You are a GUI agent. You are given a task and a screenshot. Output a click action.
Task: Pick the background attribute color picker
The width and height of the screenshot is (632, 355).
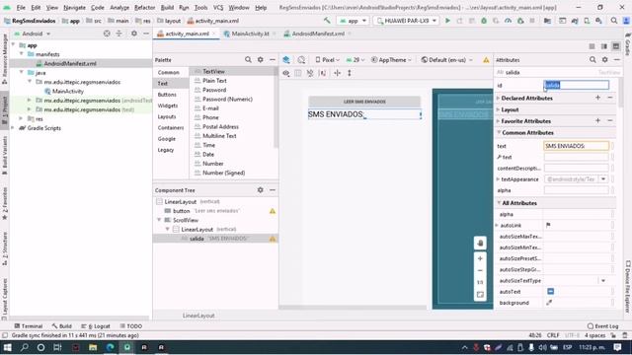(x=549, y=303)
